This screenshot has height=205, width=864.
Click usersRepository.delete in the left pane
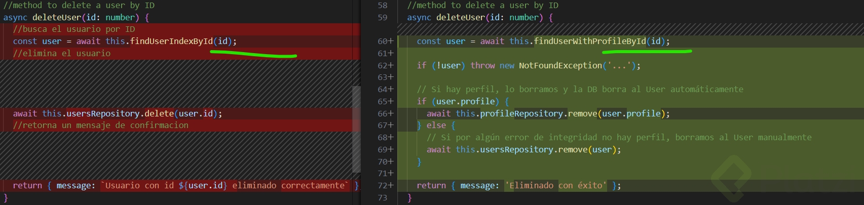coord(120,114)
